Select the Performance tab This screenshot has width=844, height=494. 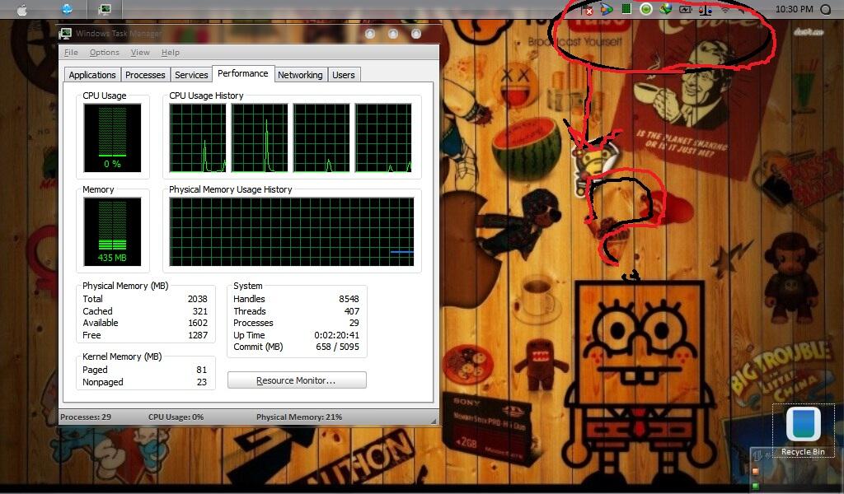pyautogui.click(x=243, y=73)
